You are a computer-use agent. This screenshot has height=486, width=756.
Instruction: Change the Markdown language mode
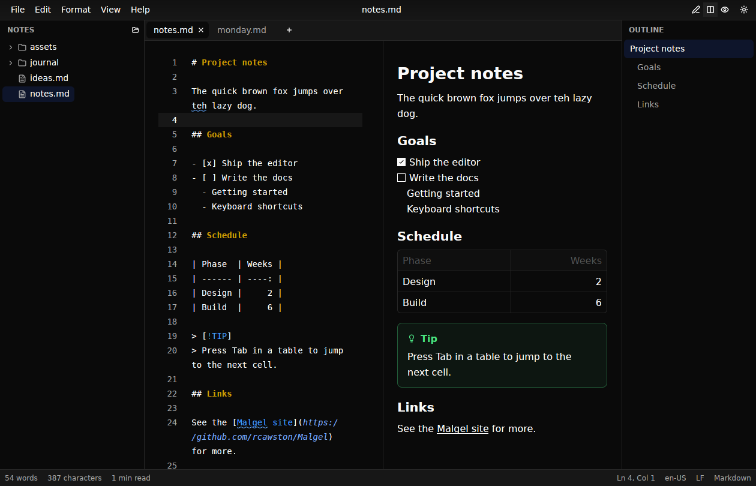[x=733, y=478]
